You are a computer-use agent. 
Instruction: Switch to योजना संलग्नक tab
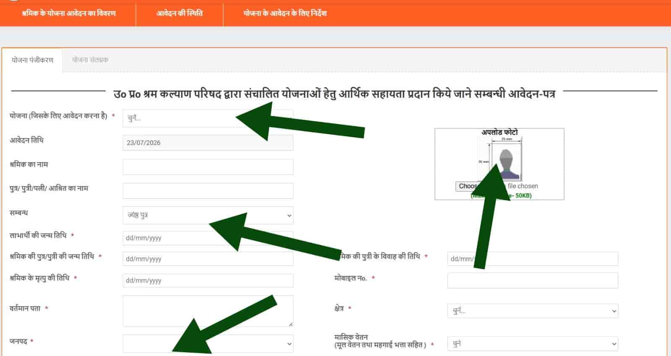click(x=90, y=60)
